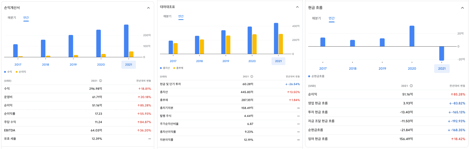
Task: Select 2018 in the 대차대조표 chart
Action: pos(200,61)
